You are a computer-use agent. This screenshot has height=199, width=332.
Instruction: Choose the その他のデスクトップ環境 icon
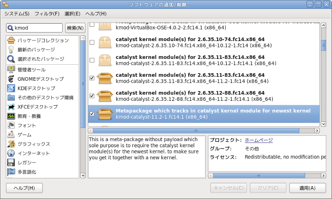(11, 97)
